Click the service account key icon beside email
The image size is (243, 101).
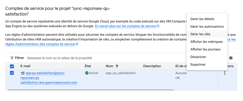(23, 73)
